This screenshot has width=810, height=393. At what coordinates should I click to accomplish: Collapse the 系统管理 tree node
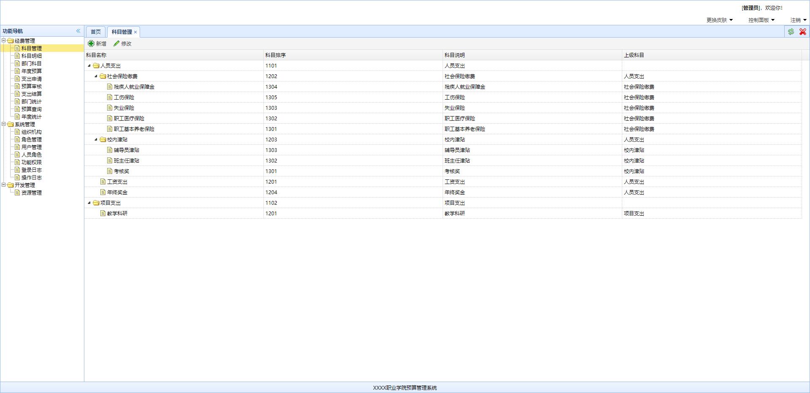[4, 124]
